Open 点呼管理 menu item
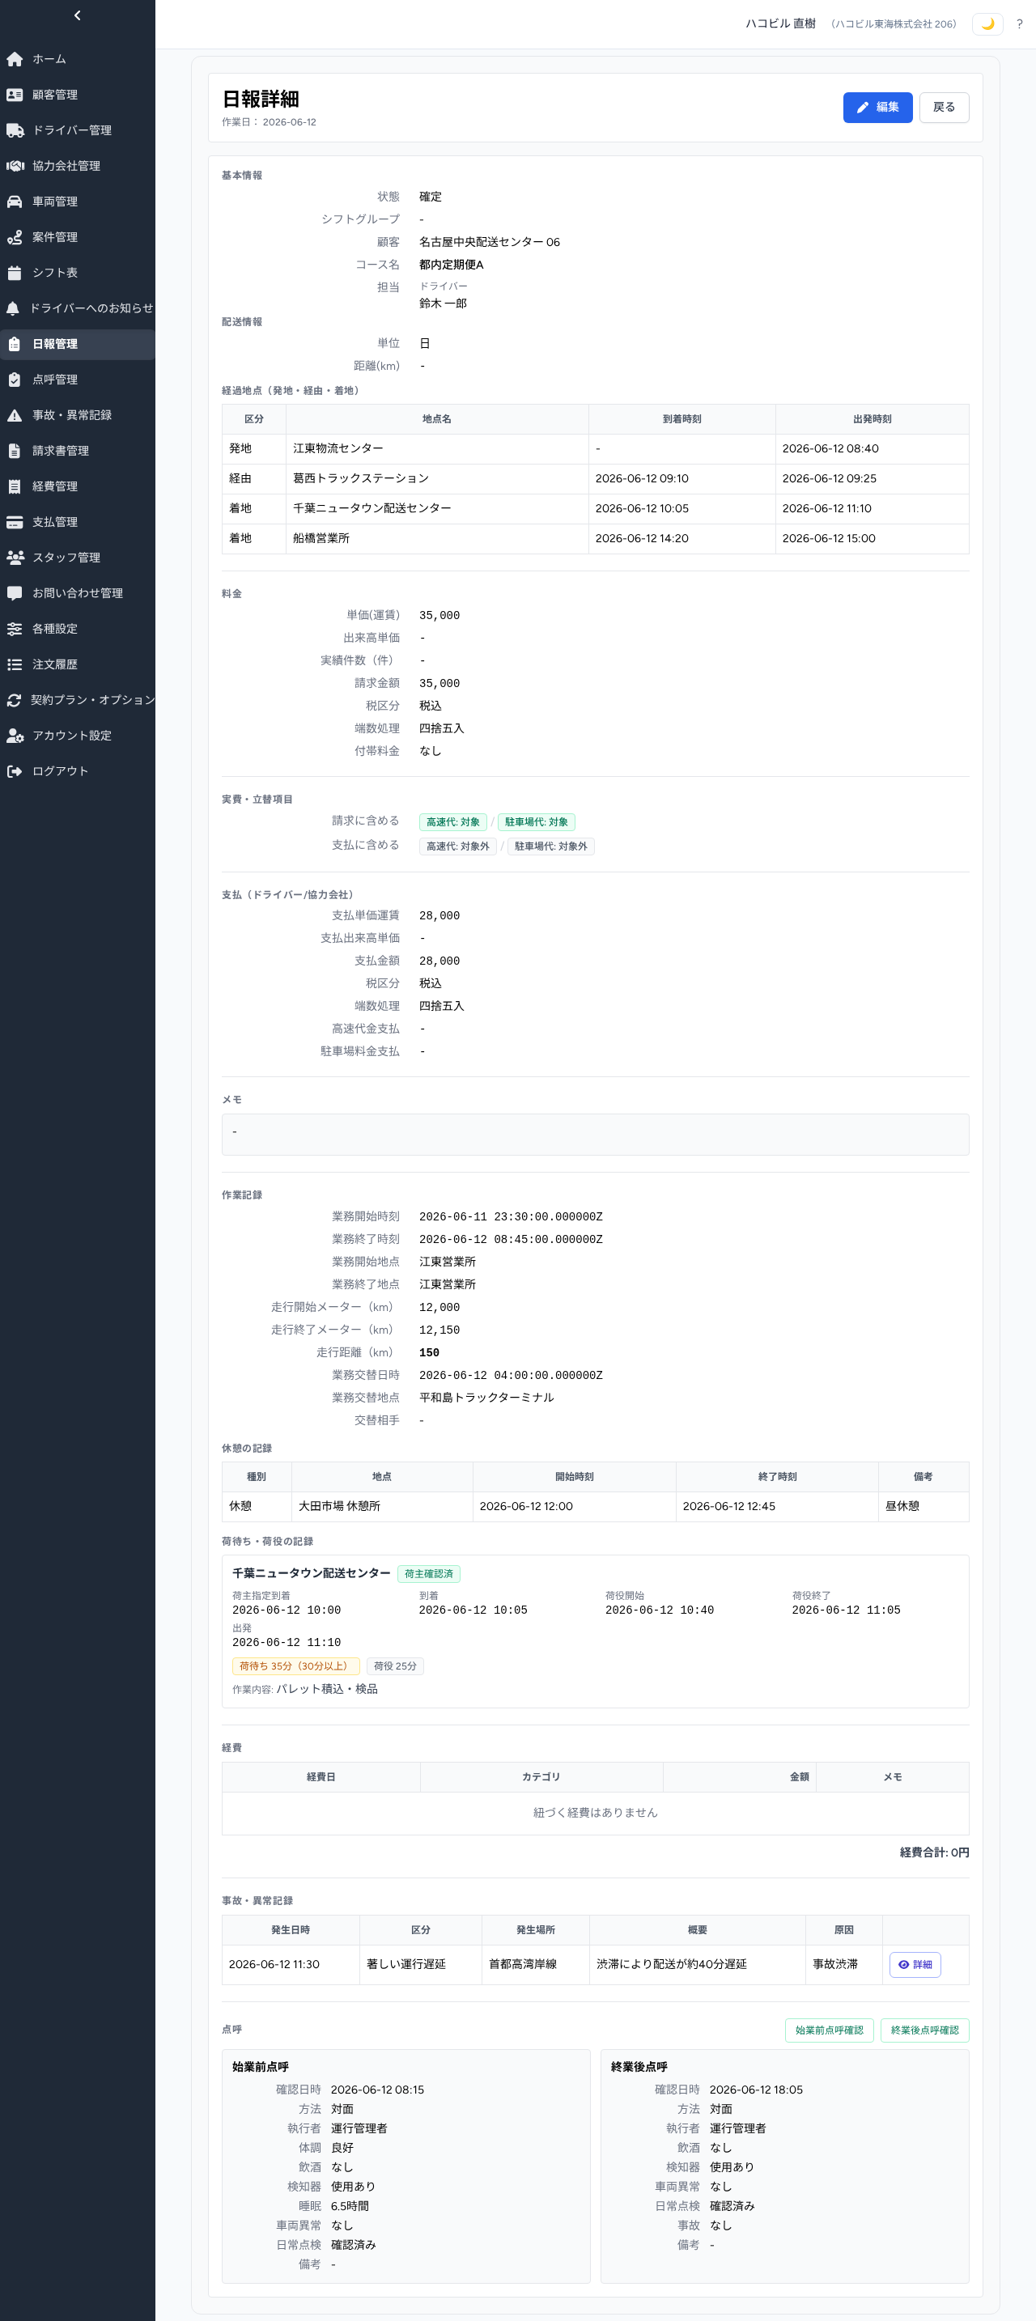This screenshot has width=1036, height=2321. pos(78,380)
